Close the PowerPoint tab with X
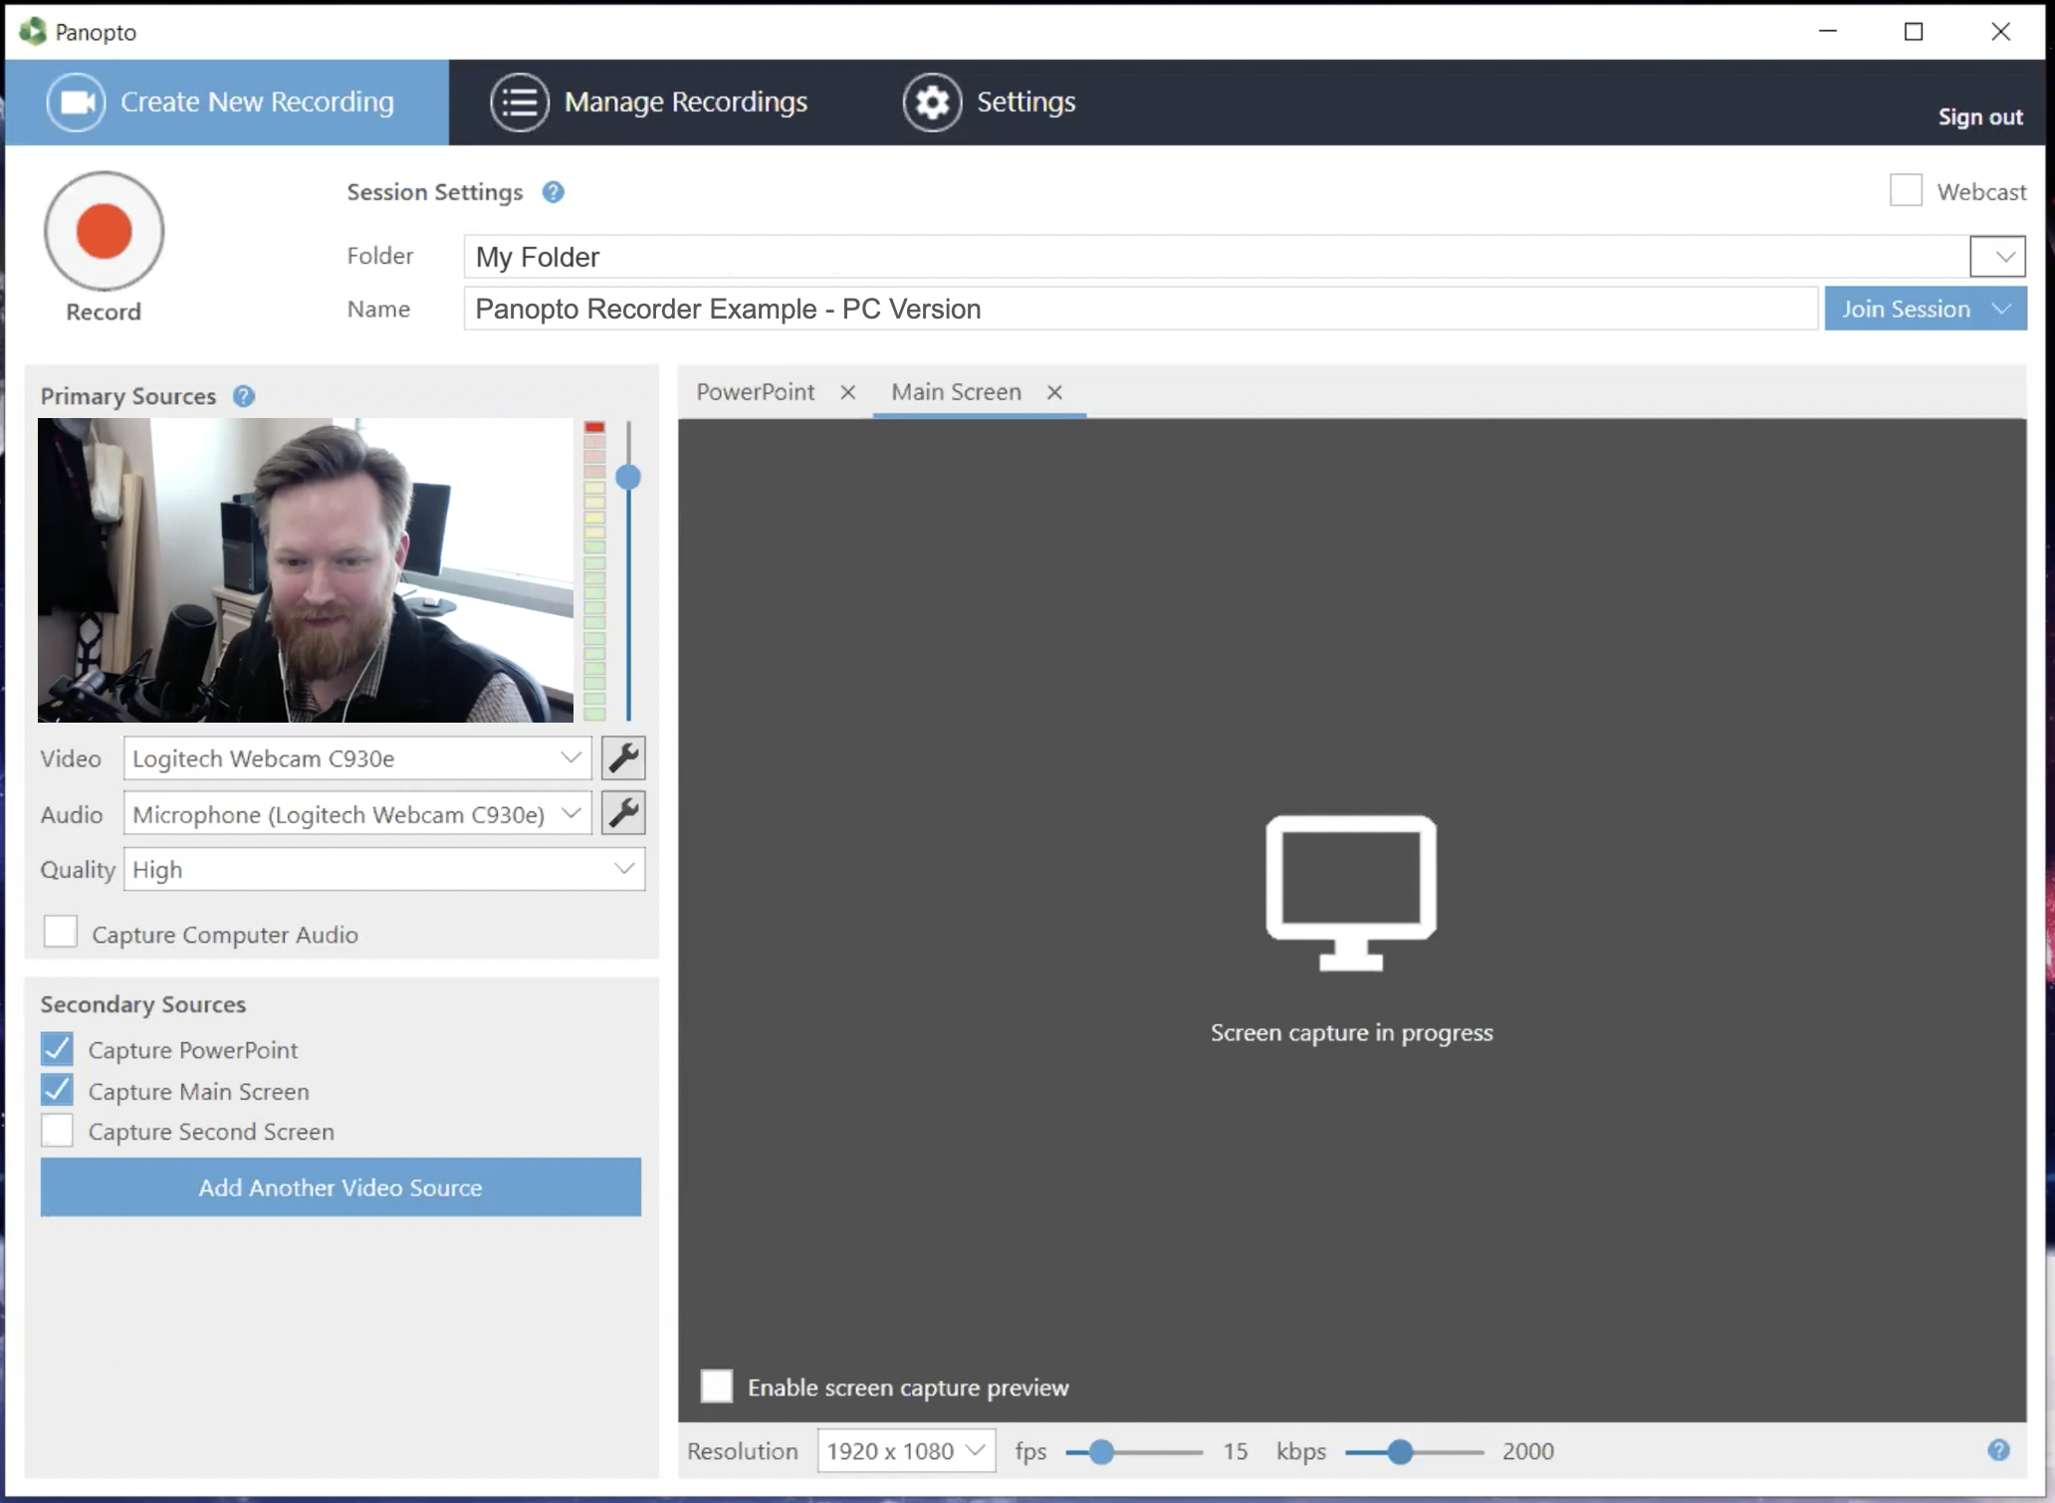The height and width of the screenshot is (1503, 2055). click(x=847, y=392)
